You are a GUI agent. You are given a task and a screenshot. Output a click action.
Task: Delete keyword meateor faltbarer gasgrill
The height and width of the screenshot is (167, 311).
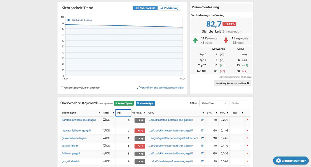click(x=247, y=130)
